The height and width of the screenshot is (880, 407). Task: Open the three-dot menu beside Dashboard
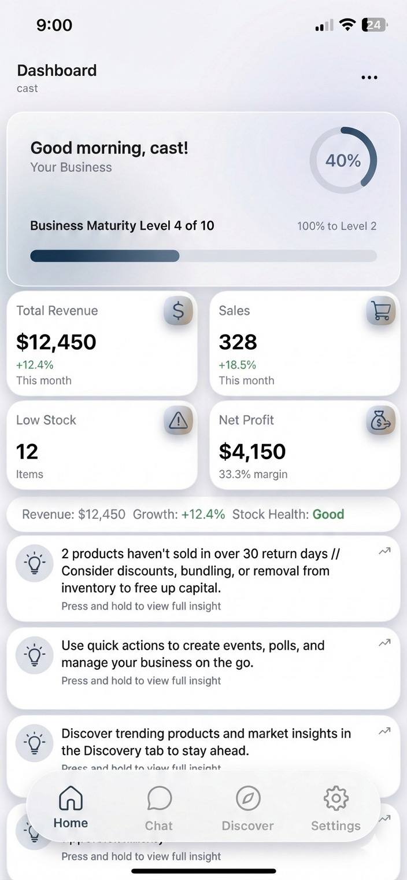369,77
